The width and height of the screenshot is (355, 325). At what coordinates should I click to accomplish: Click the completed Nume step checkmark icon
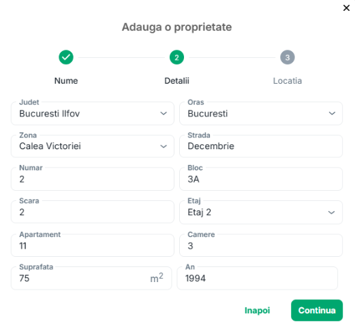point(66,57)
